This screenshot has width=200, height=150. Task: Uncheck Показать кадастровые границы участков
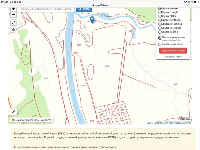click(x=160, y=38)
